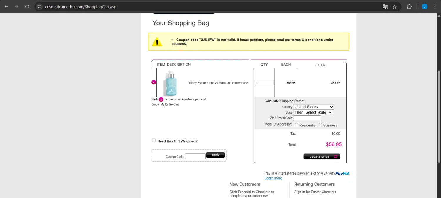Click the Returning Customers heading
Viewport: 441px width, 198px height.
tap(315, 184)
